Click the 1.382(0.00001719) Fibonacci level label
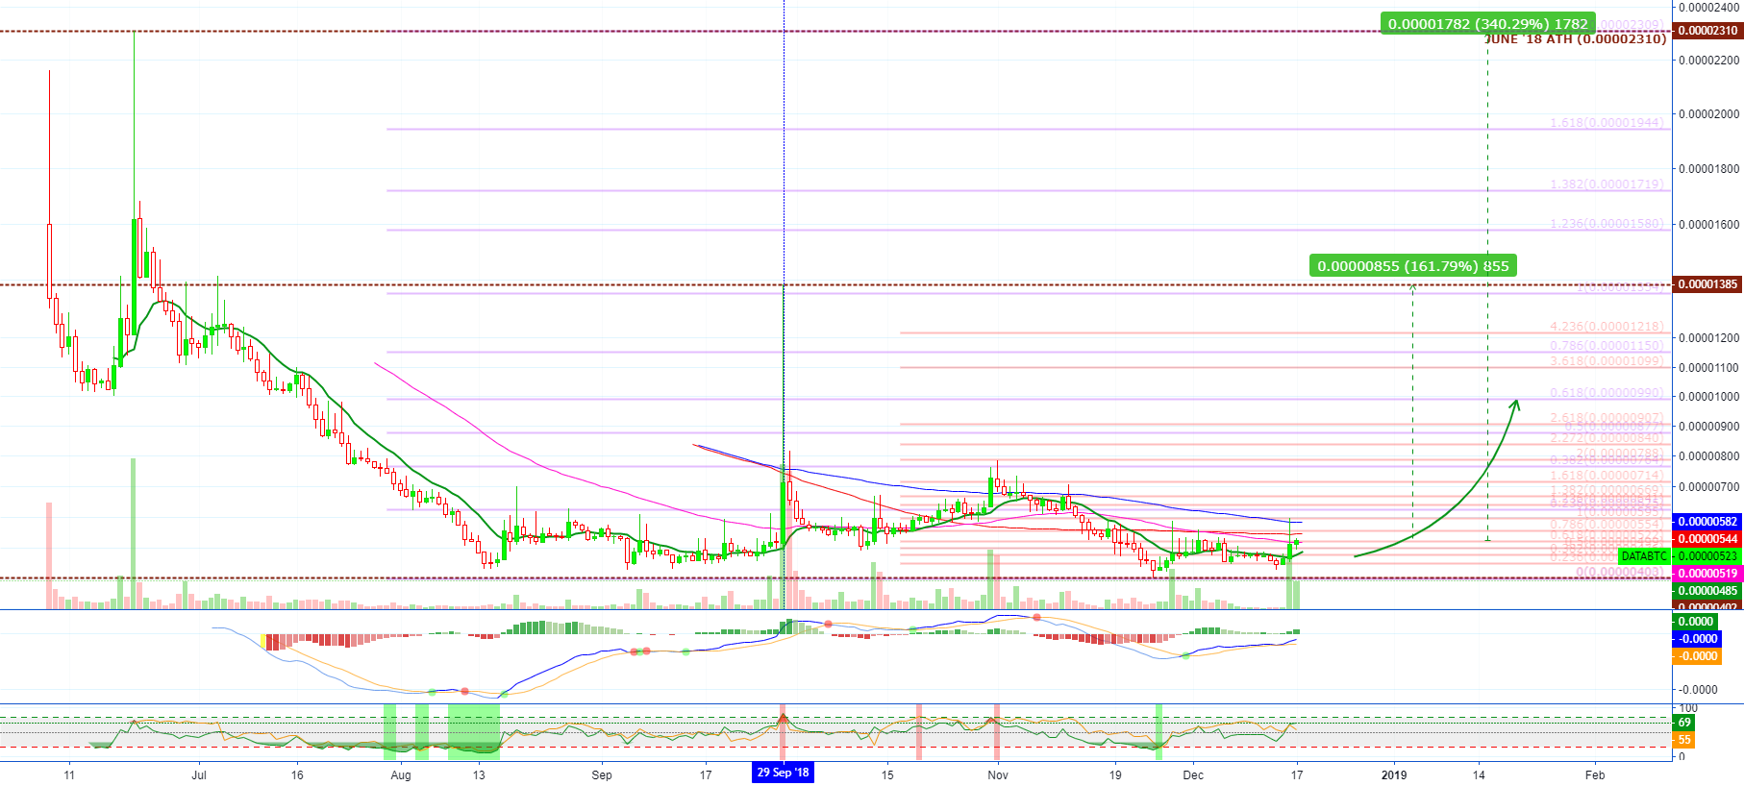1744x786 pixels. [1607, 184]
